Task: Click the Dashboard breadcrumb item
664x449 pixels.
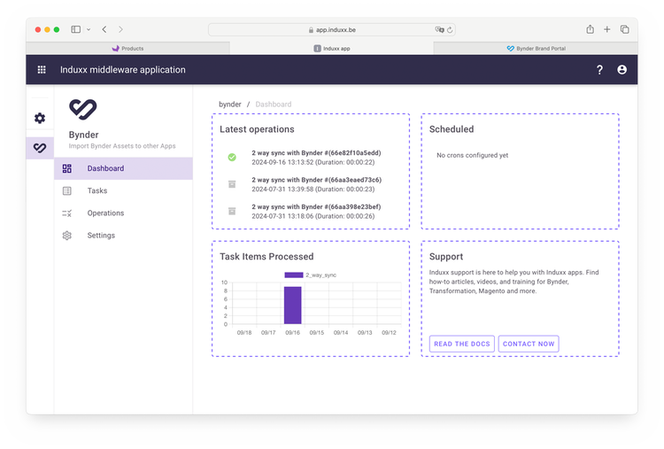Action: (274, 105)
